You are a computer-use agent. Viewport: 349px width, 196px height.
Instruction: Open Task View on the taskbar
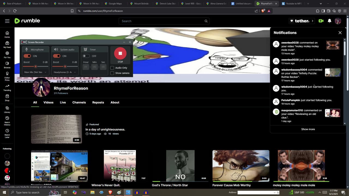[x=65, y=192]
